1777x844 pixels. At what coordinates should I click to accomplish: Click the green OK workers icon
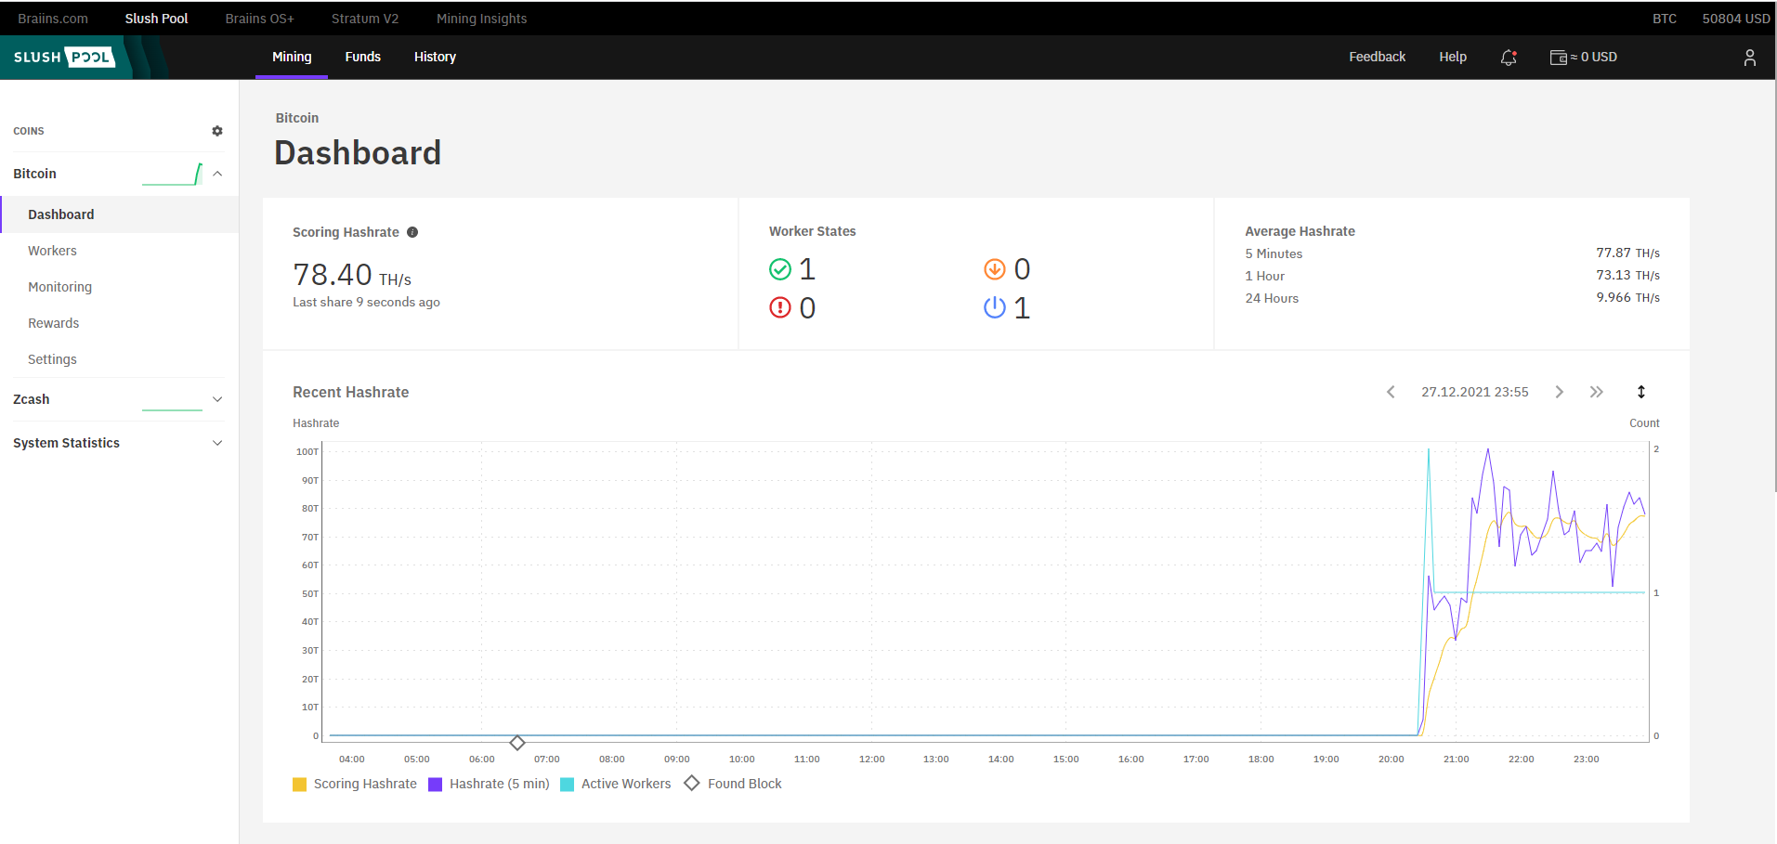[780, 269]
